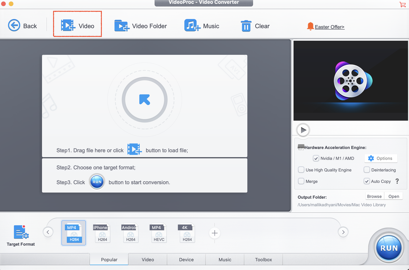
Task: Choose the iPhone H264 output profile
Action: pos(102,233)
